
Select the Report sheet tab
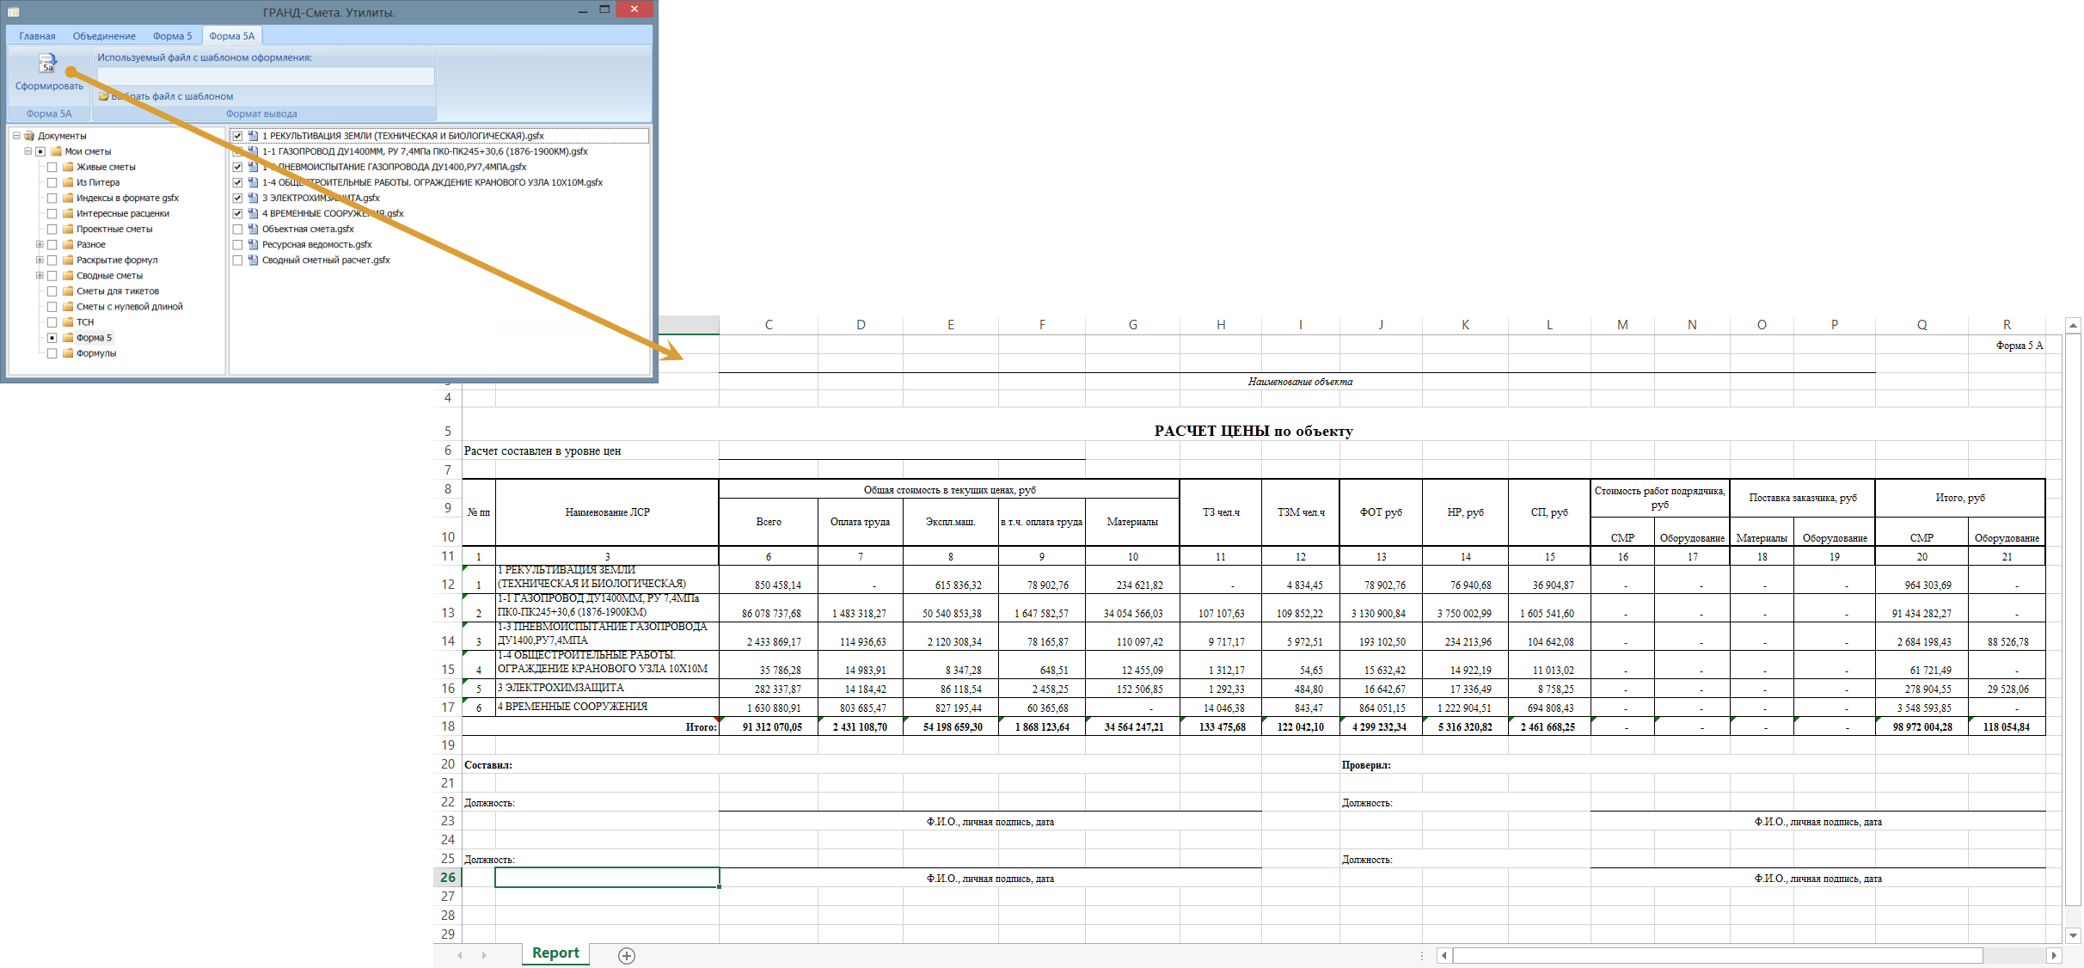555,953
